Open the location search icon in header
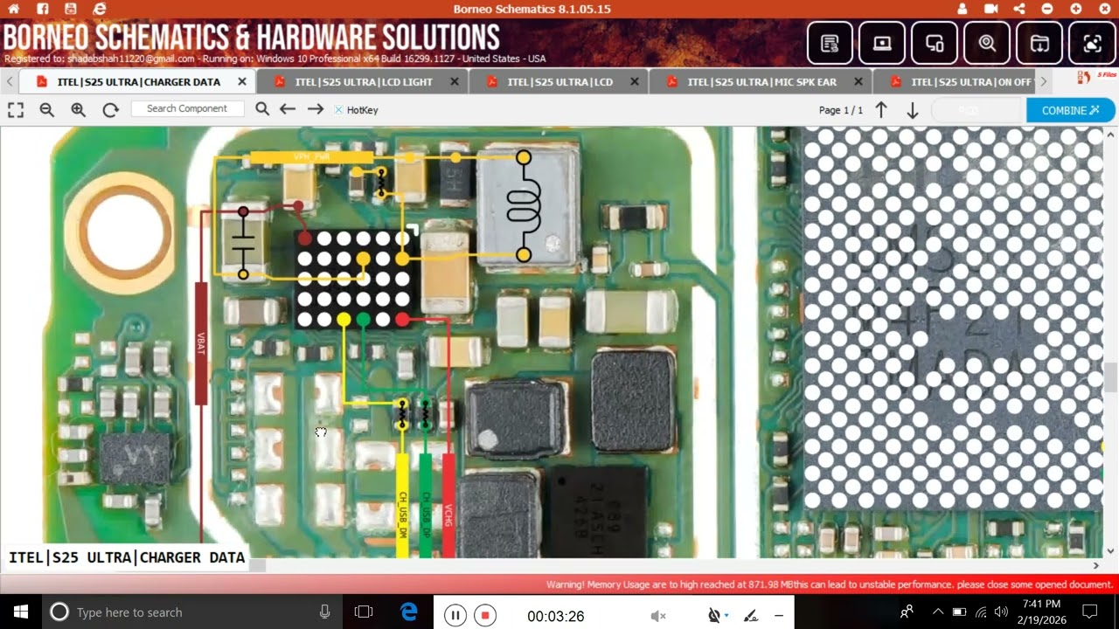 (x=987, y=43)
